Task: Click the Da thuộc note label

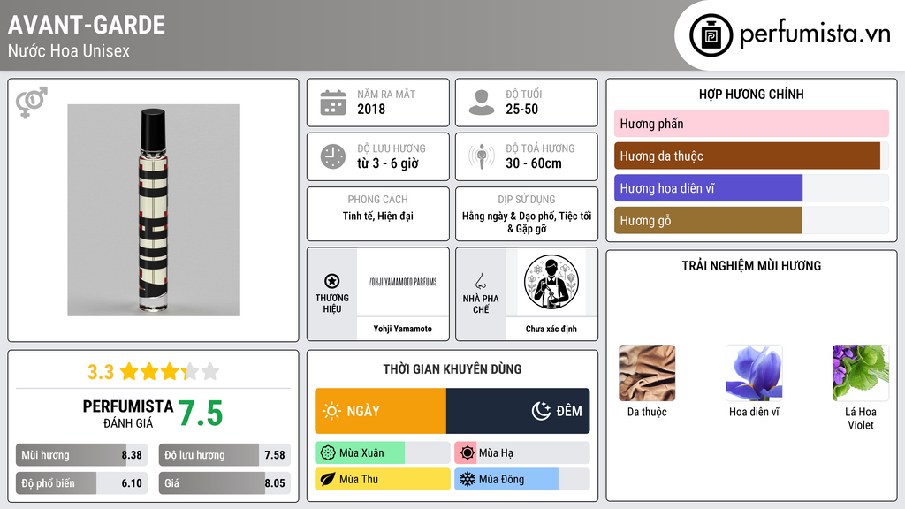Action: 647,412
